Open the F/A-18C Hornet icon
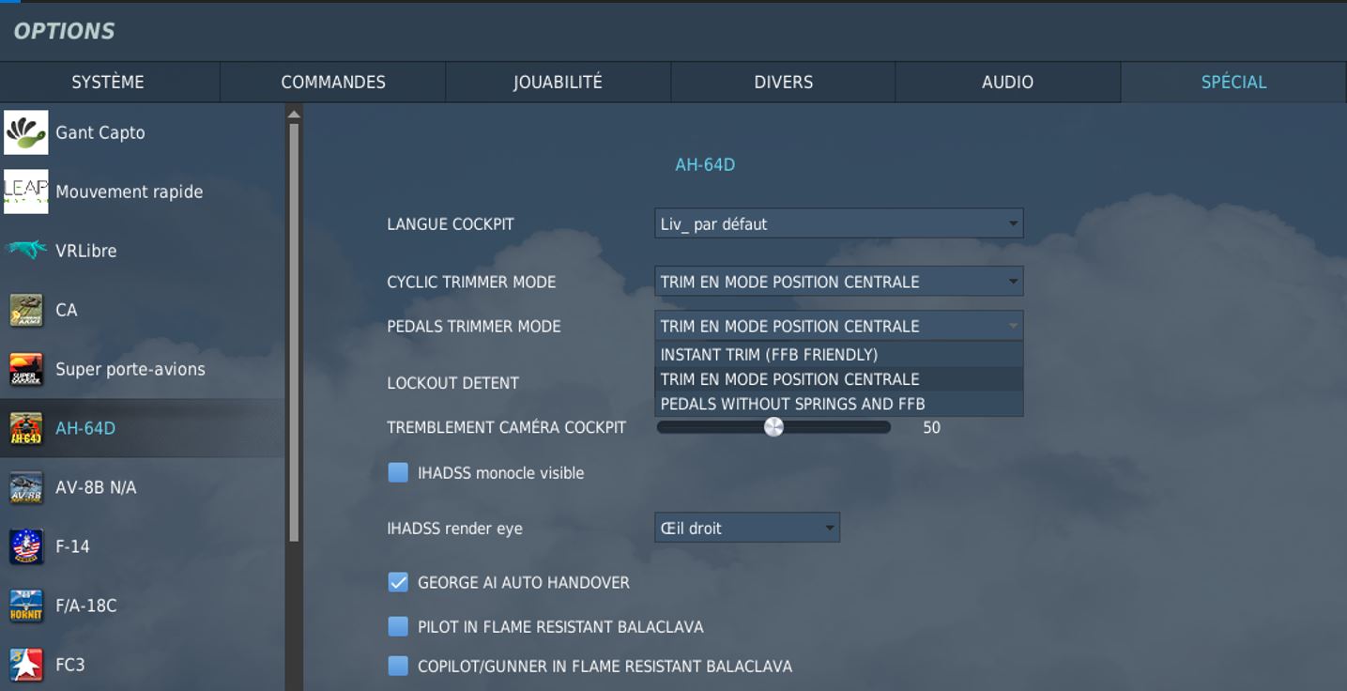The width and height of the screenshot is (1347, 691). click(25, 606)
